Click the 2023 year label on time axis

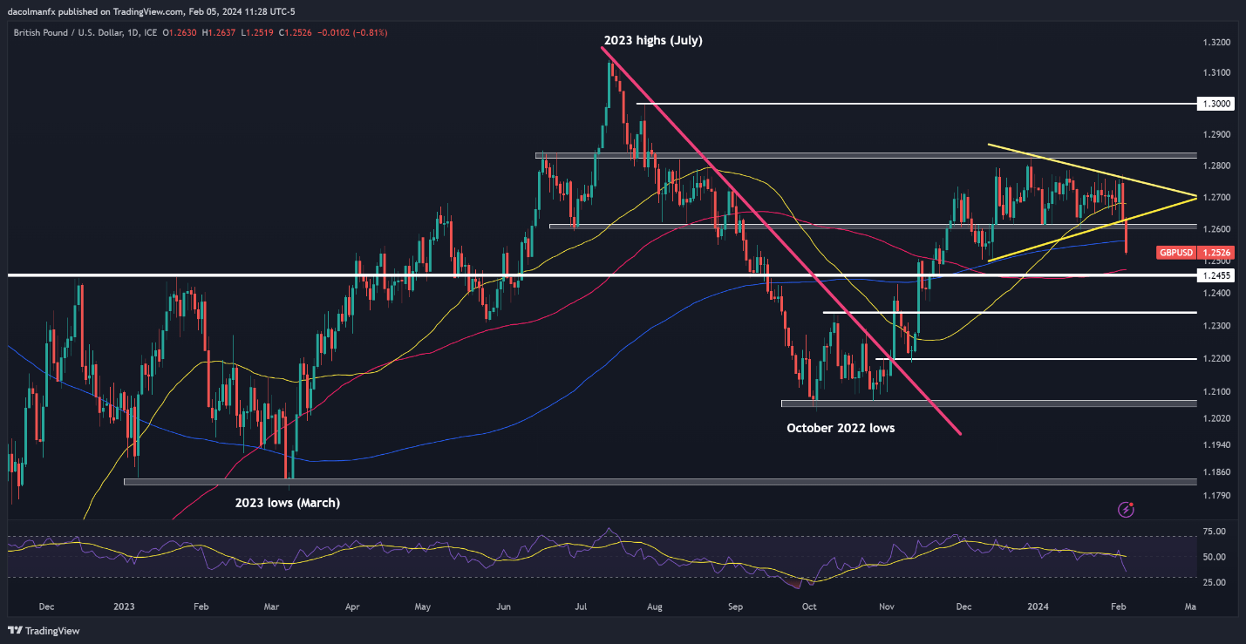point(124,605)
